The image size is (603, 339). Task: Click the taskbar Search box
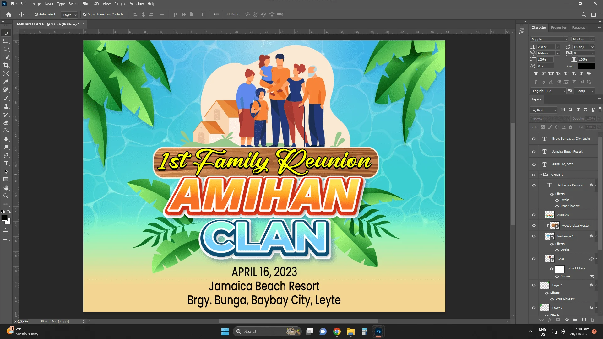click(x=267, y=331)
